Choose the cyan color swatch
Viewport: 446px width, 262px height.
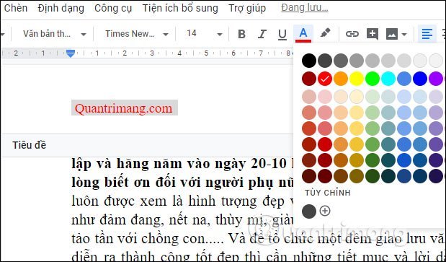(388, 79)
